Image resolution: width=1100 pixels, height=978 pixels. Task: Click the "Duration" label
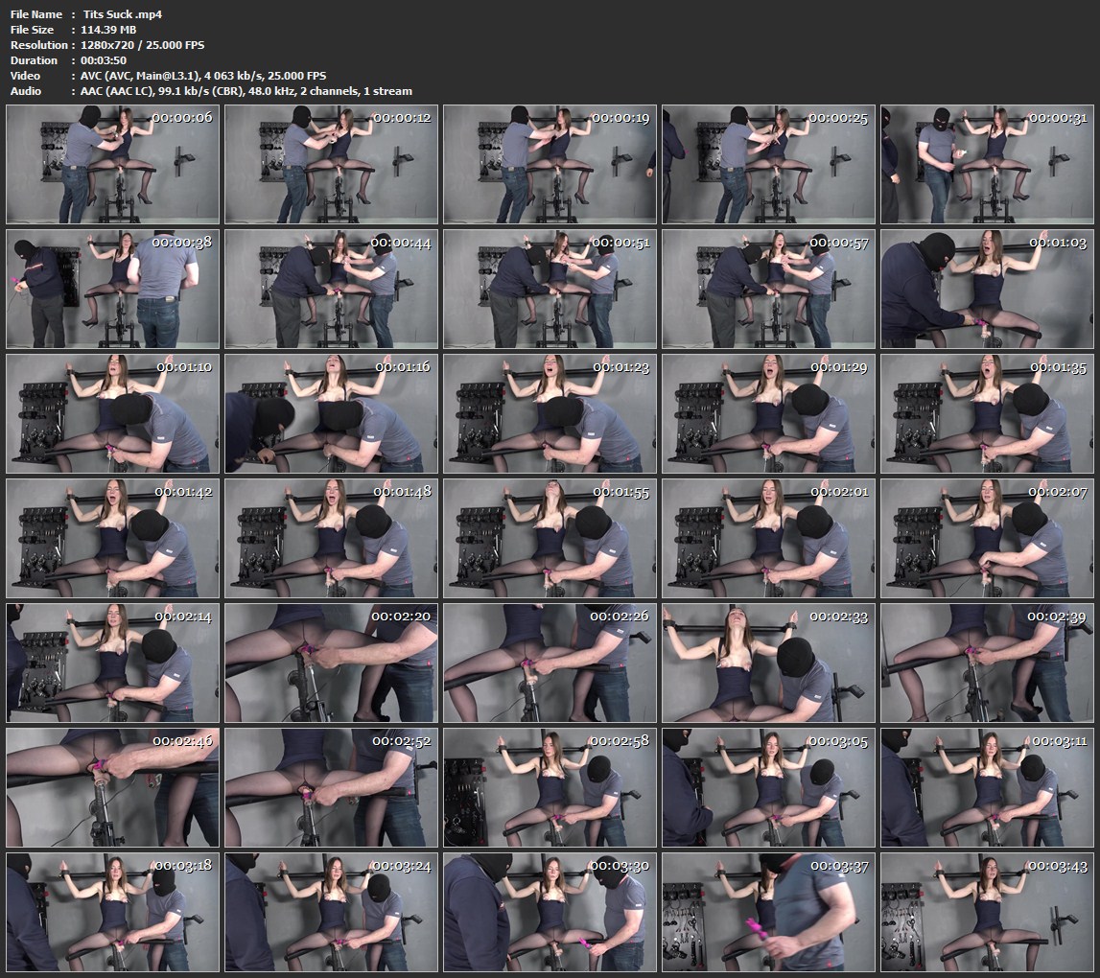(34, 60)
